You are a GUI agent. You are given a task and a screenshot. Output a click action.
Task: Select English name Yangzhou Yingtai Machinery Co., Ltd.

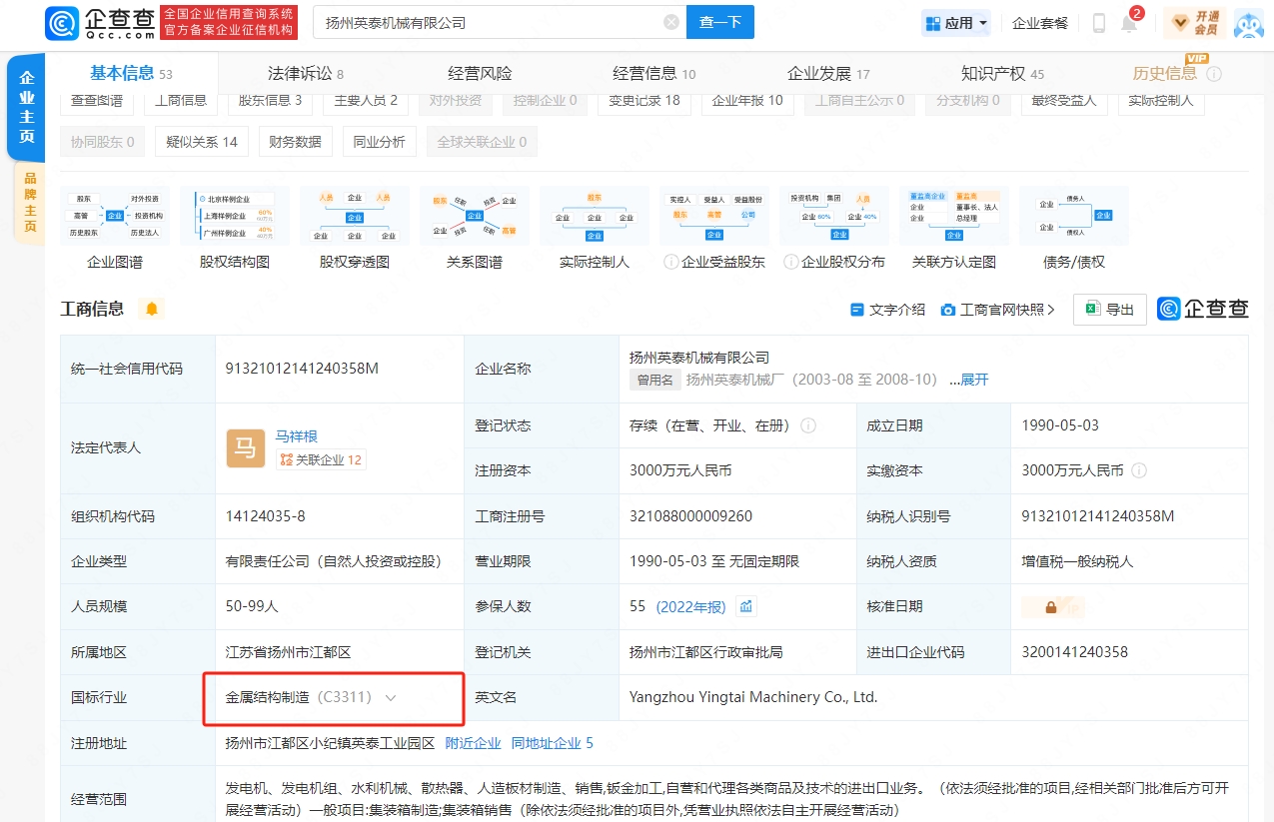753,697
